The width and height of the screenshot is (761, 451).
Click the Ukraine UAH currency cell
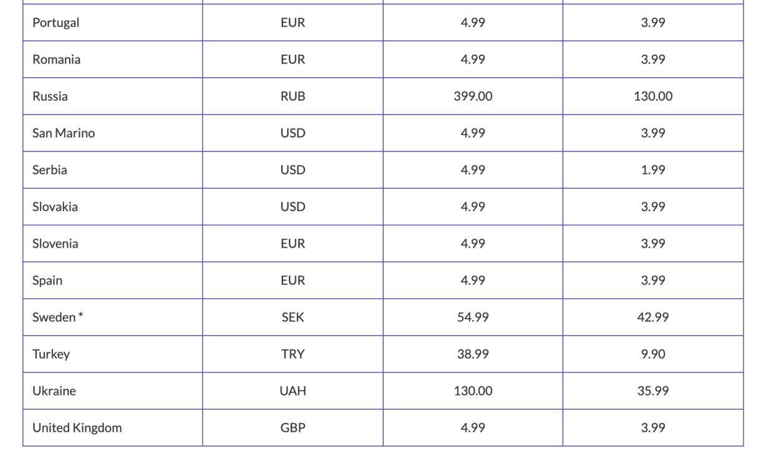293,390
